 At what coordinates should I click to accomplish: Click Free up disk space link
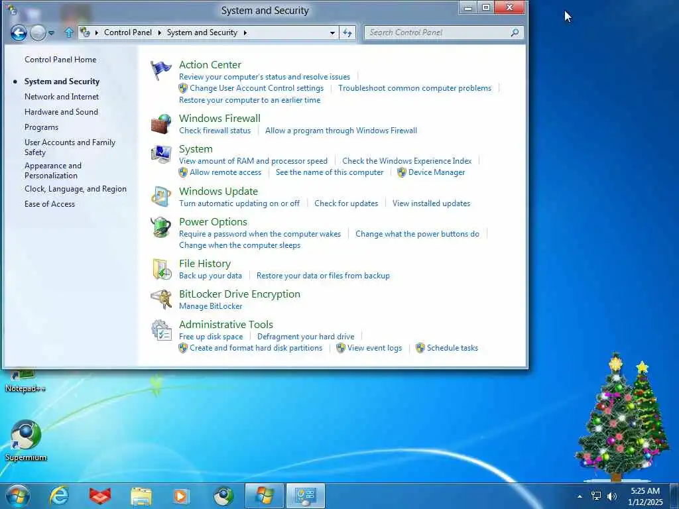pyautogui.click(x=211, y=337)
